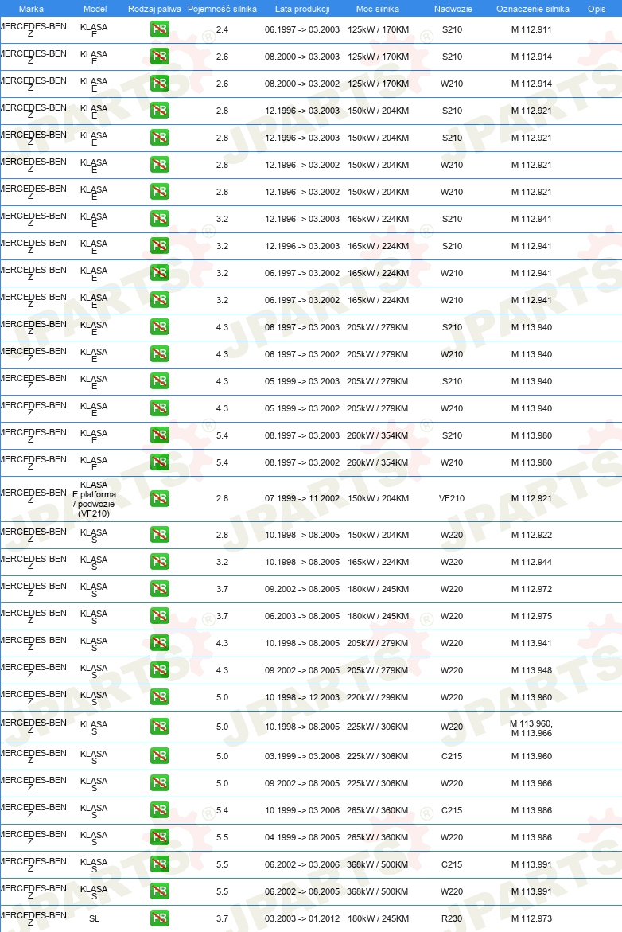
Task: Select the date range 04.1999 -> 08.2005
Action: tap(302, 837)
